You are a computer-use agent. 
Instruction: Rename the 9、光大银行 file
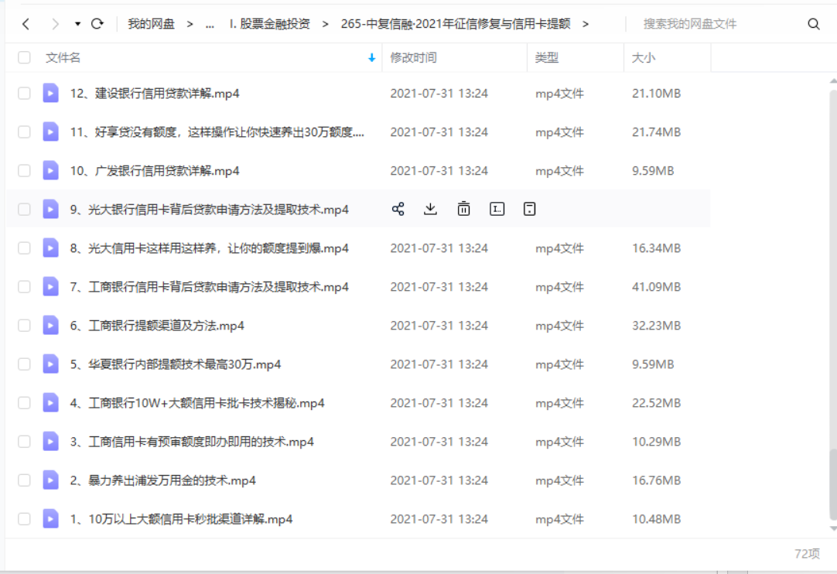click(x=497, y=209)
